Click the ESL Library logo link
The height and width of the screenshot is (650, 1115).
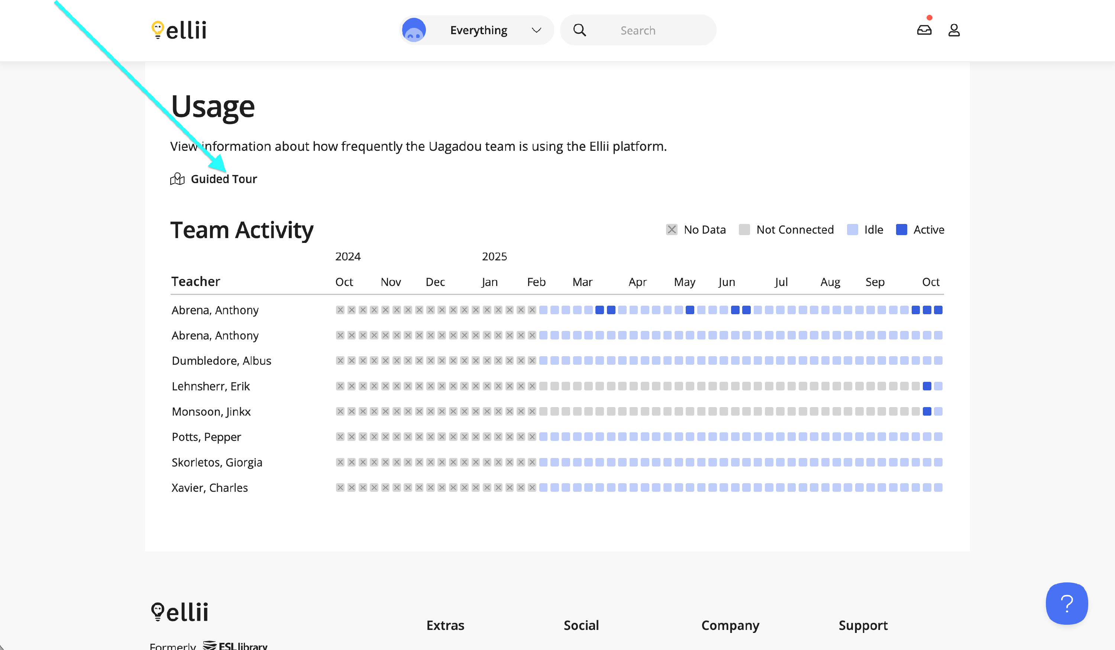tap(235, 646)
